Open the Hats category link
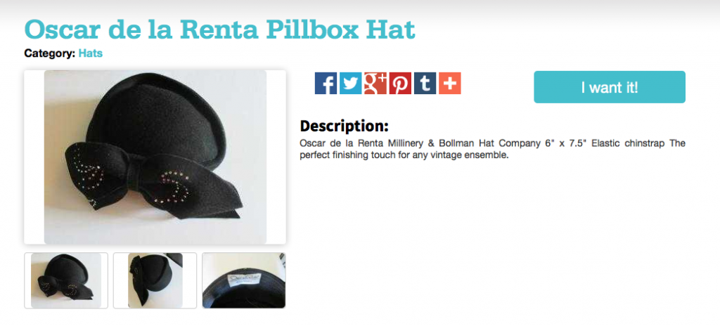 click(91, 53)
